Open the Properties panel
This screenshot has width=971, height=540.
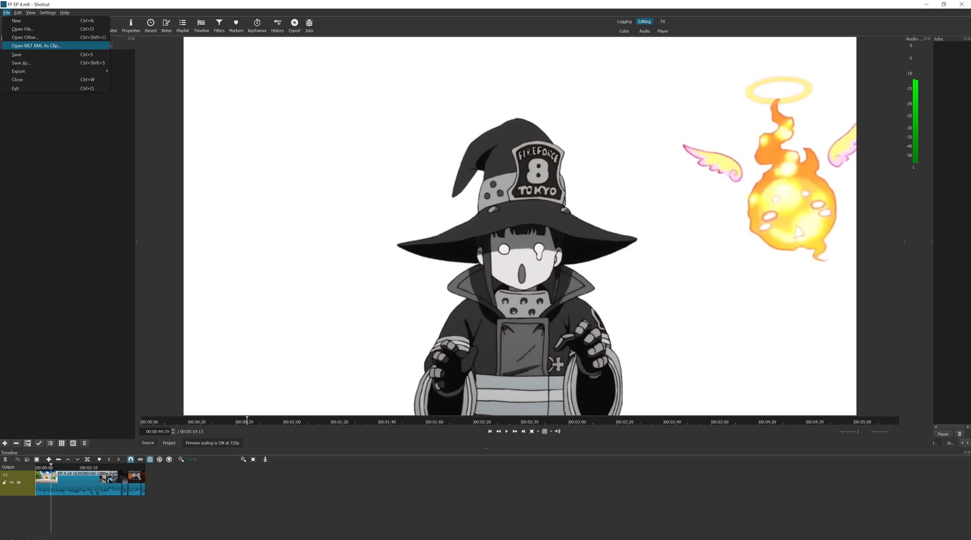point(130,26)
